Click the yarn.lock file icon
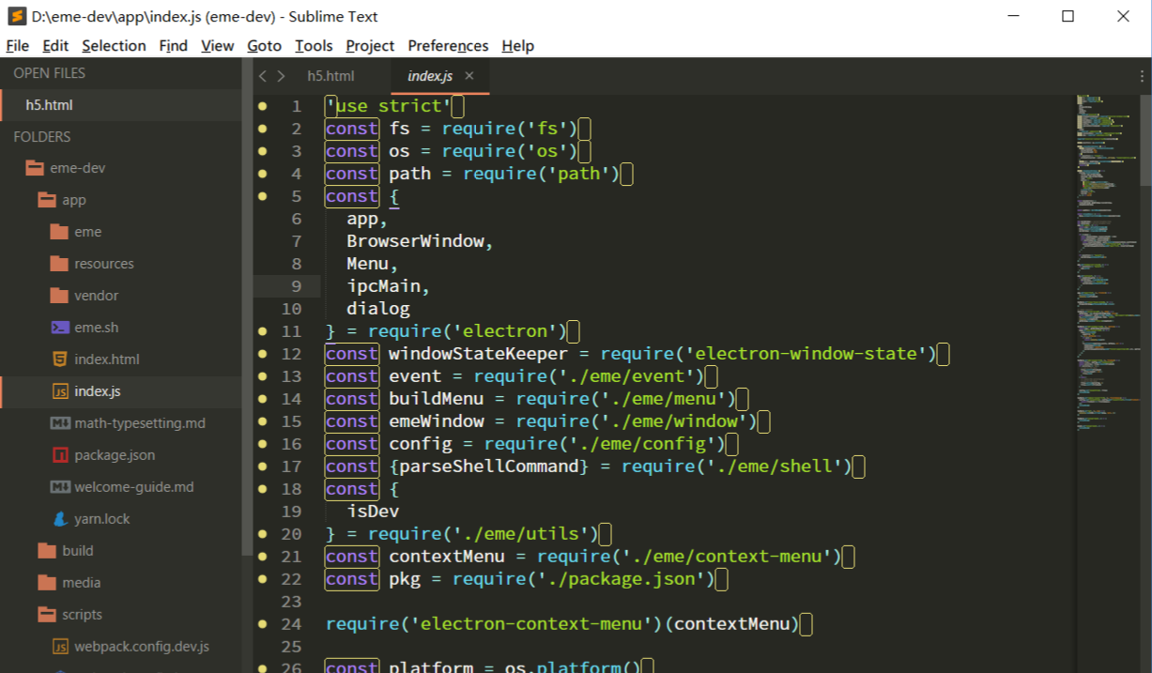Screen dimensions: 1152x673 [60, 518]
